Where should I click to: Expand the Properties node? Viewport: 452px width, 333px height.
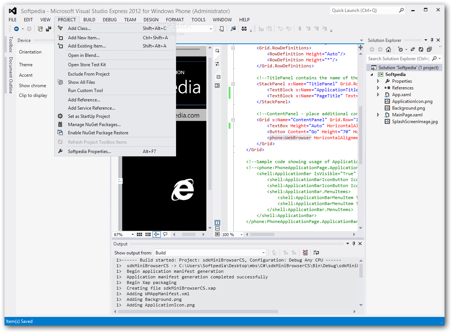[378, 81]
